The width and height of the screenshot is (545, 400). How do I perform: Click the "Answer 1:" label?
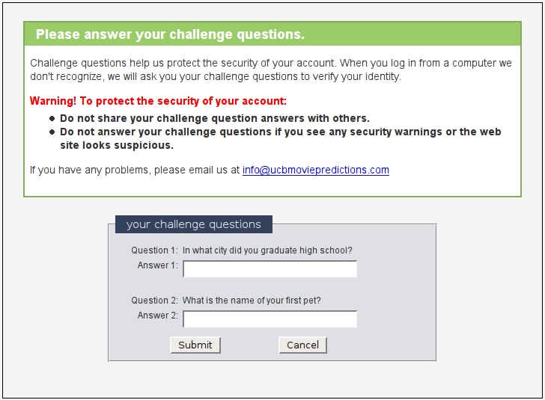click(x=157, y=265)
